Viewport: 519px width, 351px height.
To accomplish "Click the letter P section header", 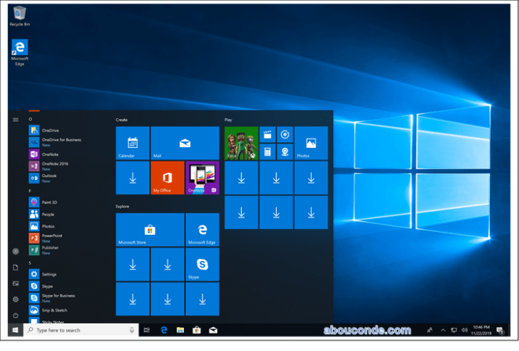I will coord(30,191).
